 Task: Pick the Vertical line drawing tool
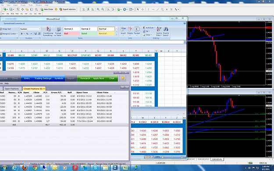click(148, 9)
